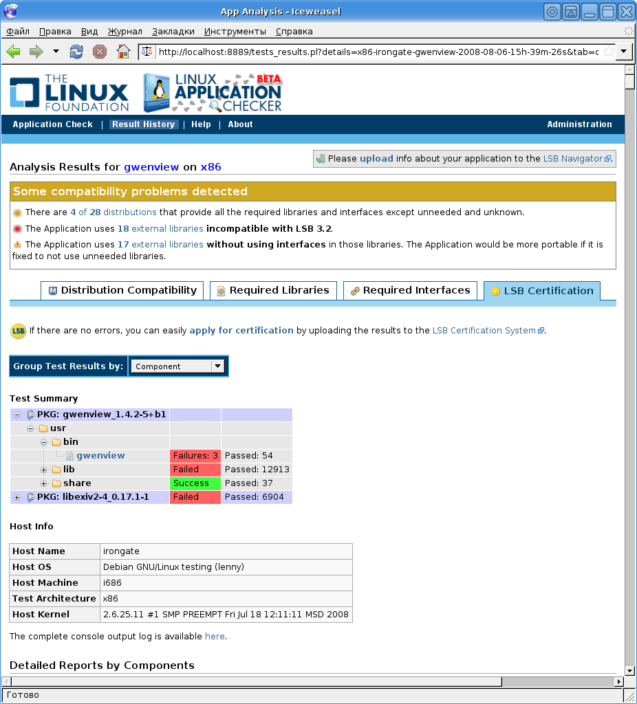Open the Закладки menu
Screen dimensions: 637x704
173,32
